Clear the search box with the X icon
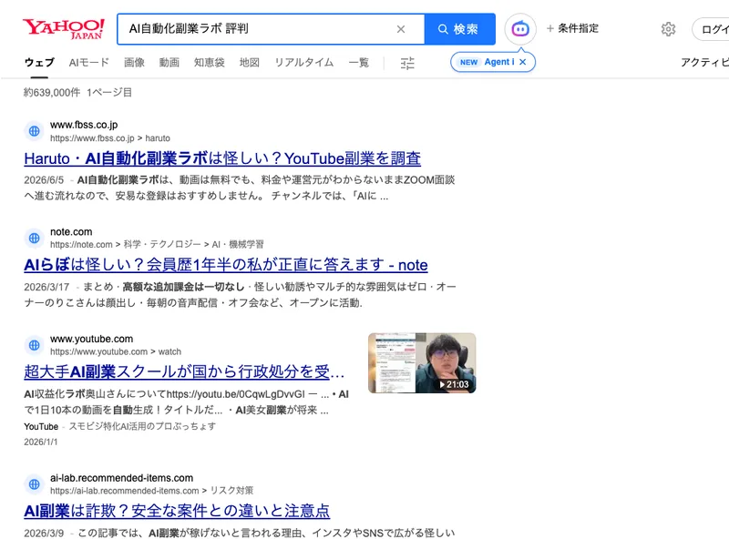729x539 pixels. [401, 29]
